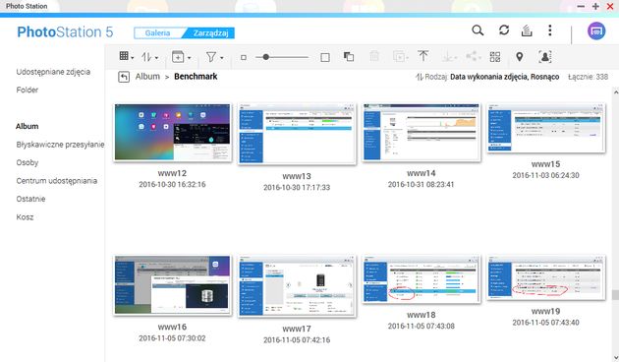This screenshot has width=619, height=362.
Task: Click the date 2016-11-05 07:43:08
Action: (x=422, y=327)
